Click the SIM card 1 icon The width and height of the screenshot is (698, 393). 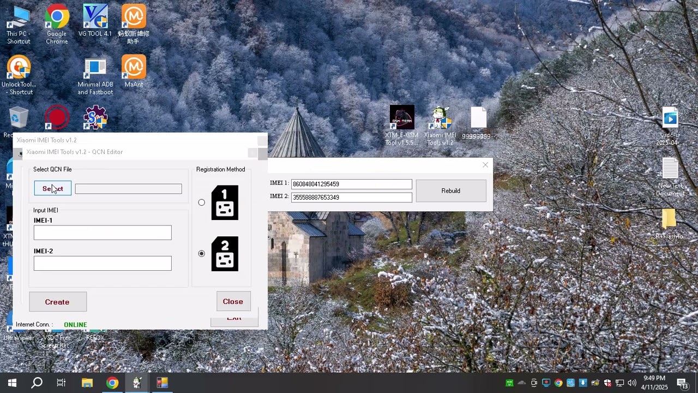click(225, 203)
